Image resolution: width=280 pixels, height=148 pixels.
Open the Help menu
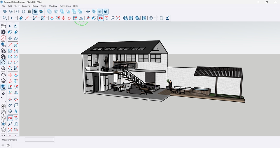(x=76, y=6)
